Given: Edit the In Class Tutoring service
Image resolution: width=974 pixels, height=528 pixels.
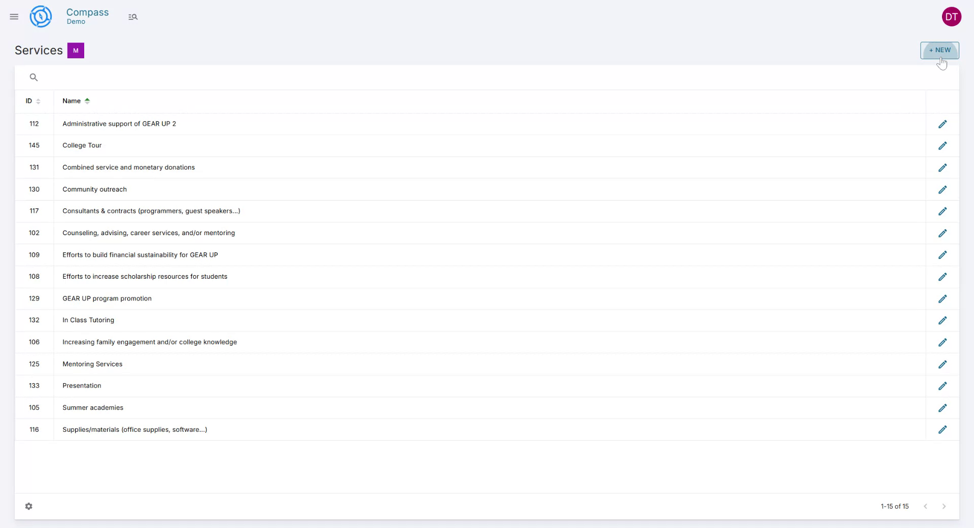Looking at the screenshot, I should tap(942, 321).
